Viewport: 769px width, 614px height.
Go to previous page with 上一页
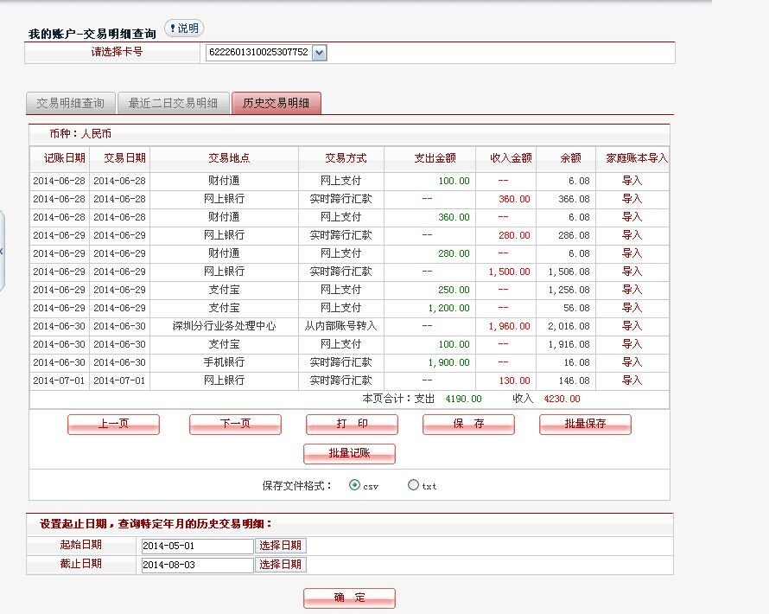point(113,424)
